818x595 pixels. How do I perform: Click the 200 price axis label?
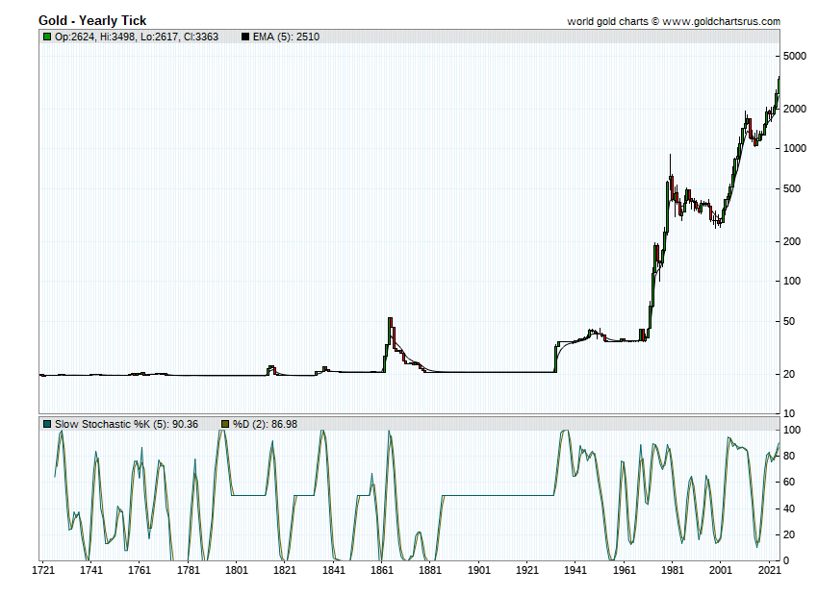(792, 241)
